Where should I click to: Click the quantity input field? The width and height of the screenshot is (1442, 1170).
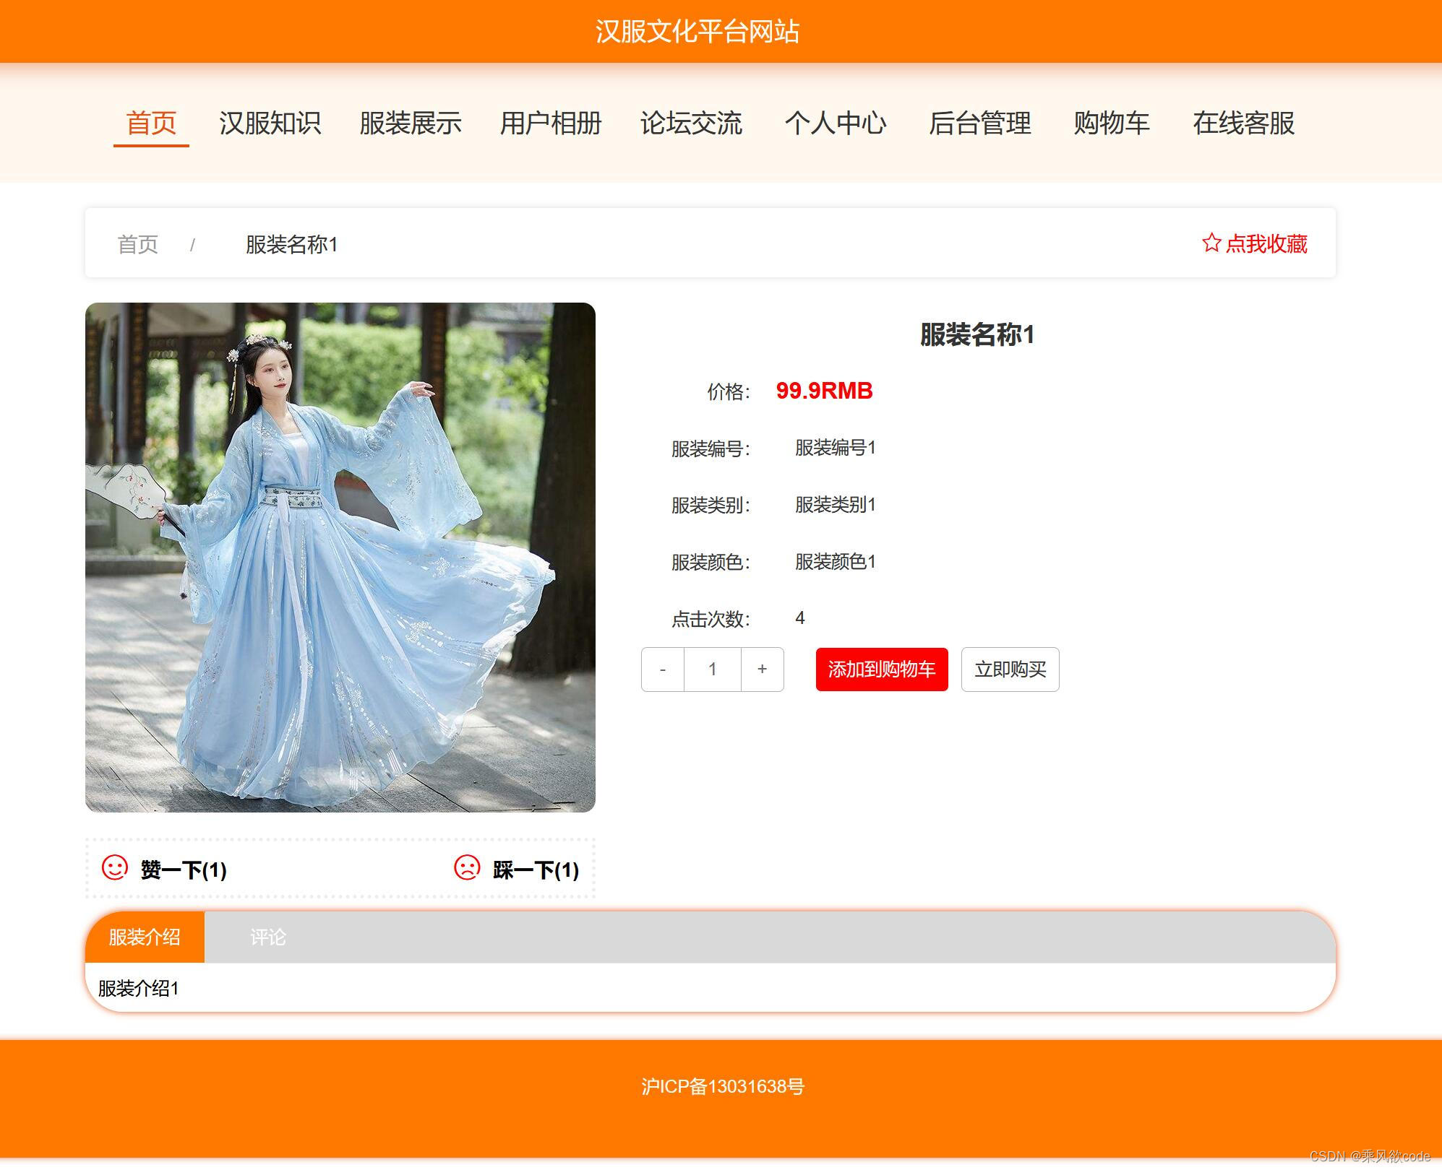(x=713, y=669)
